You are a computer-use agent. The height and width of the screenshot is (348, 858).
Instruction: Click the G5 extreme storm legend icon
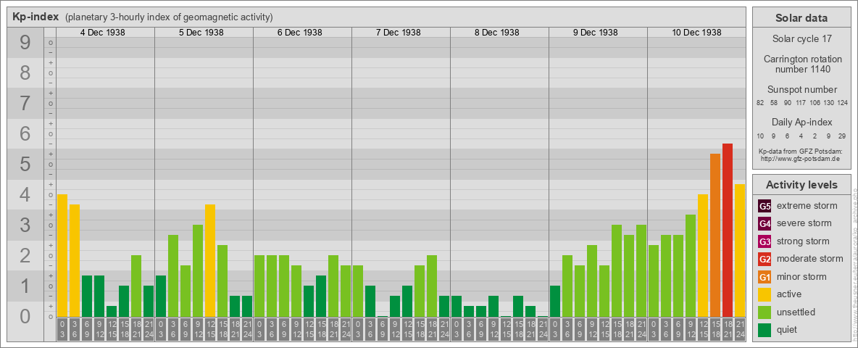(765, 207)
